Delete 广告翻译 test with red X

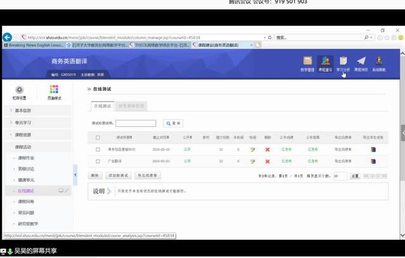click(x=267, y=162)
